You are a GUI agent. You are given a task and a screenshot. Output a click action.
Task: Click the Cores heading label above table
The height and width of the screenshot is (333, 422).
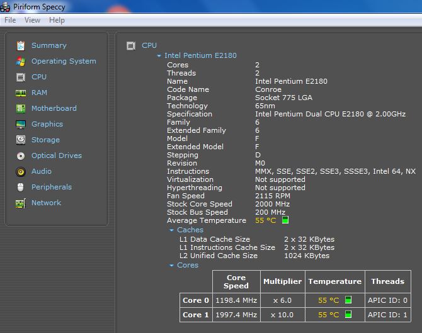click(x=188, y=265)
